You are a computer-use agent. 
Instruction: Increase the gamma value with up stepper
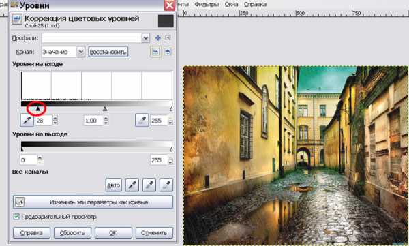tap(106, 118)
